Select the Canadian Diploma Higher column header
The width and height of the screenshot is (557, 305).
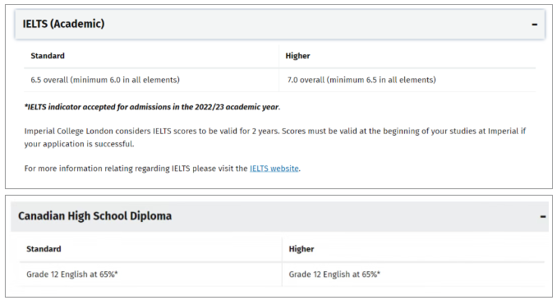[x=302, y=249]
